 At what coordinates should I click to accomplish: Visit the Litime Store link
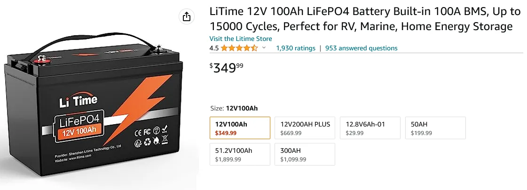[x=241, y=39]
